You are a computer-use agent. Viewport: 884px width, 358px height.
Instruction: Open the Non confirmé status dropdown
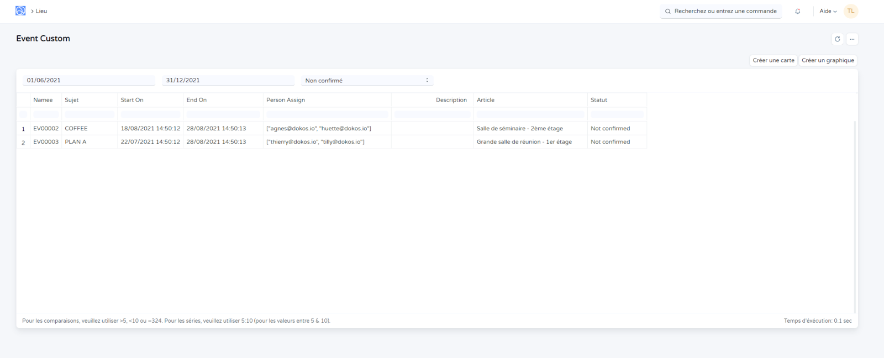[367, 81]
